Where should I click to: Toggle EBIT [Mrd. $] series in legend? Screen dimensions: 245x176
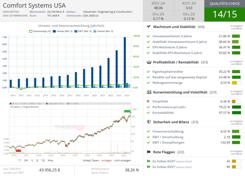(x=83, y=31)
